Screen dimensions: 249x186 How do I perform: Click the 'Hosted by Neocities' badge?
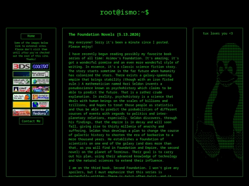click(41, 97)
